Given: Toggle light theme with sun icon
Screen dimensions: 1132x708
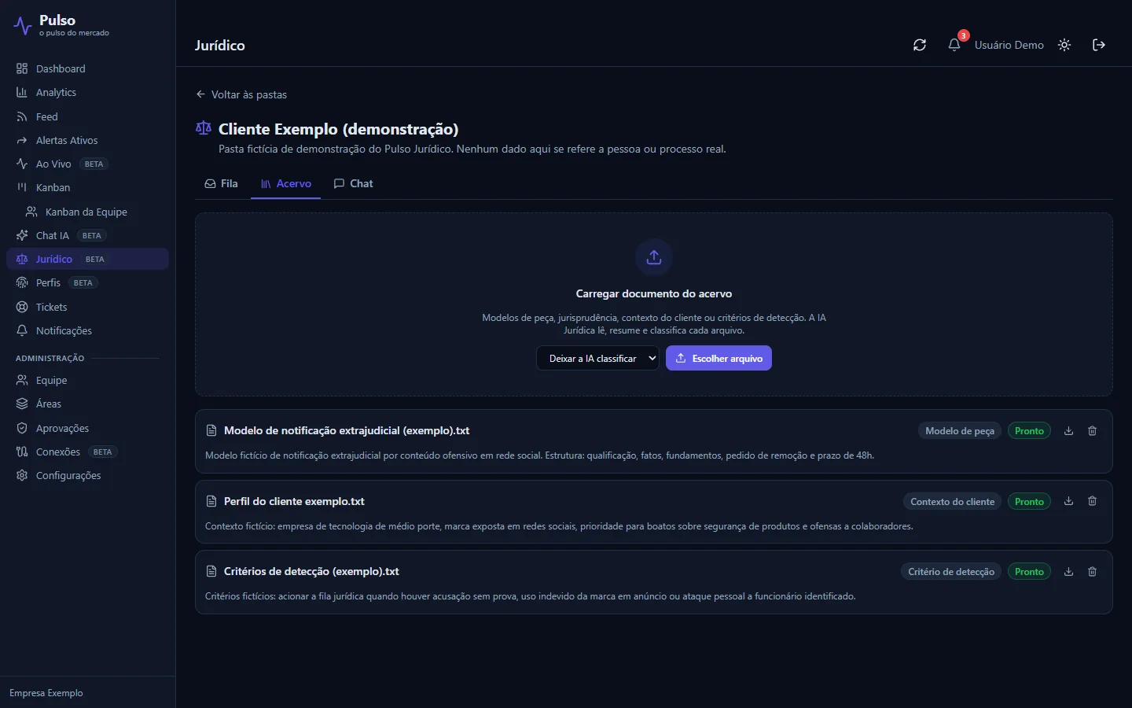Looking at the screenshot, I should pos(1064,45).
